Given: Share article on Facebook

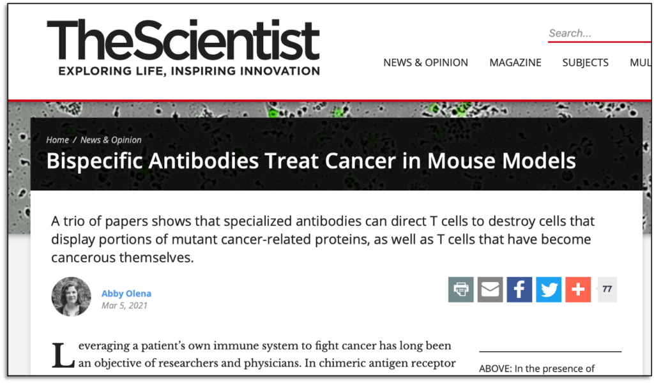Looking at the screenshot, I should click(x=519, y=289).
